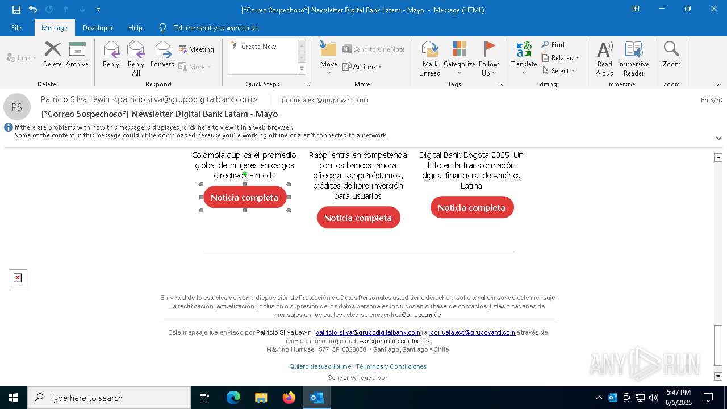
Task: Launch Microsoft Edge from taskbar
Action: (233, 398)
